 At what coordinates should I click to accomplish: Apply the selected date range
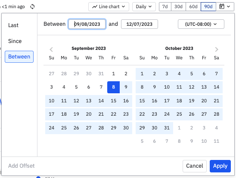(x=220, y=166)
